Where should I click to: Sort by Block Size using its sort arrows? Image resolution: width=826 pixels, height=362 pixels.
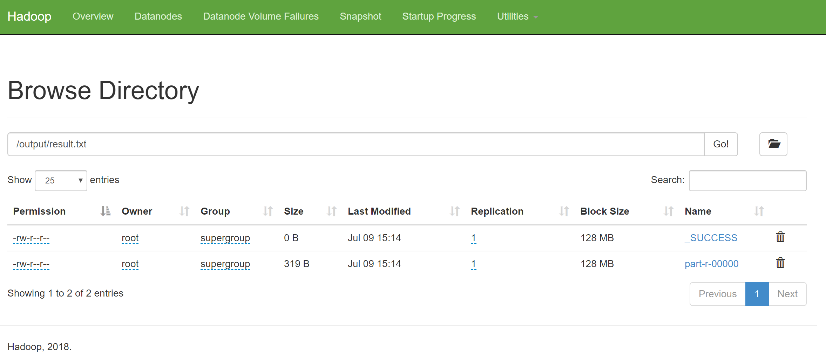668,211
